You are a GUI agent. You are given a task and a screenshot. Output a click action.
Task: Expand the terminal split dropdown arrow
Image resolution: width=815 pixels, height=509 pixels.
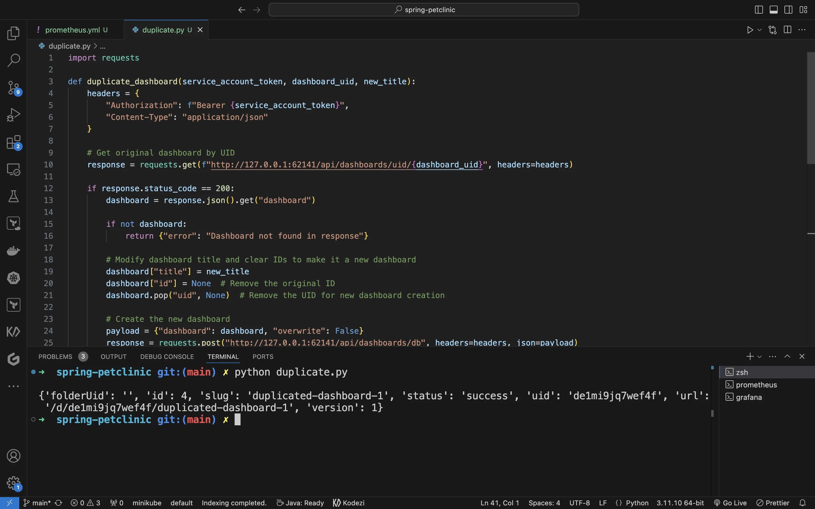[759, 357]
